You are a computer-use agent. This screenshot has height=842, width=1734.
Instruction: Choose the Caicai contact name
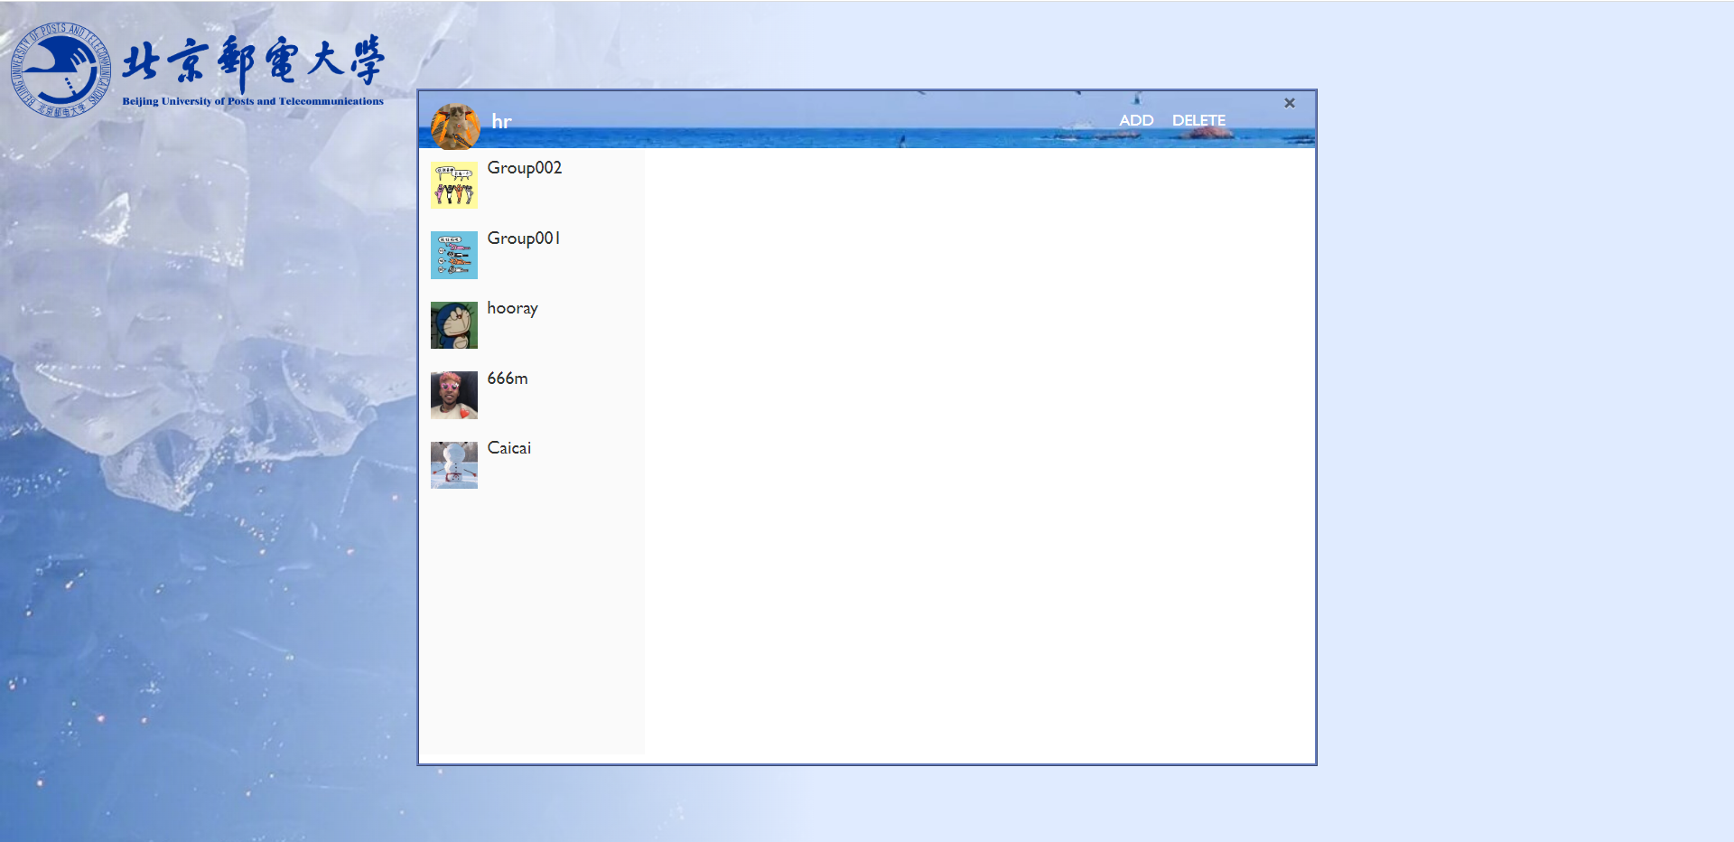[508, 448]
